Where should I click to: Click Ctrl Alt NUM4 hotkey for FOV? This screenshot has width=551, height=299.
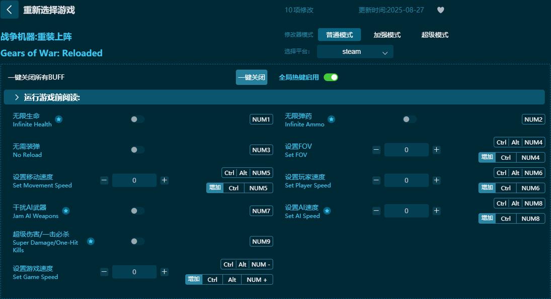click(519, 142)
